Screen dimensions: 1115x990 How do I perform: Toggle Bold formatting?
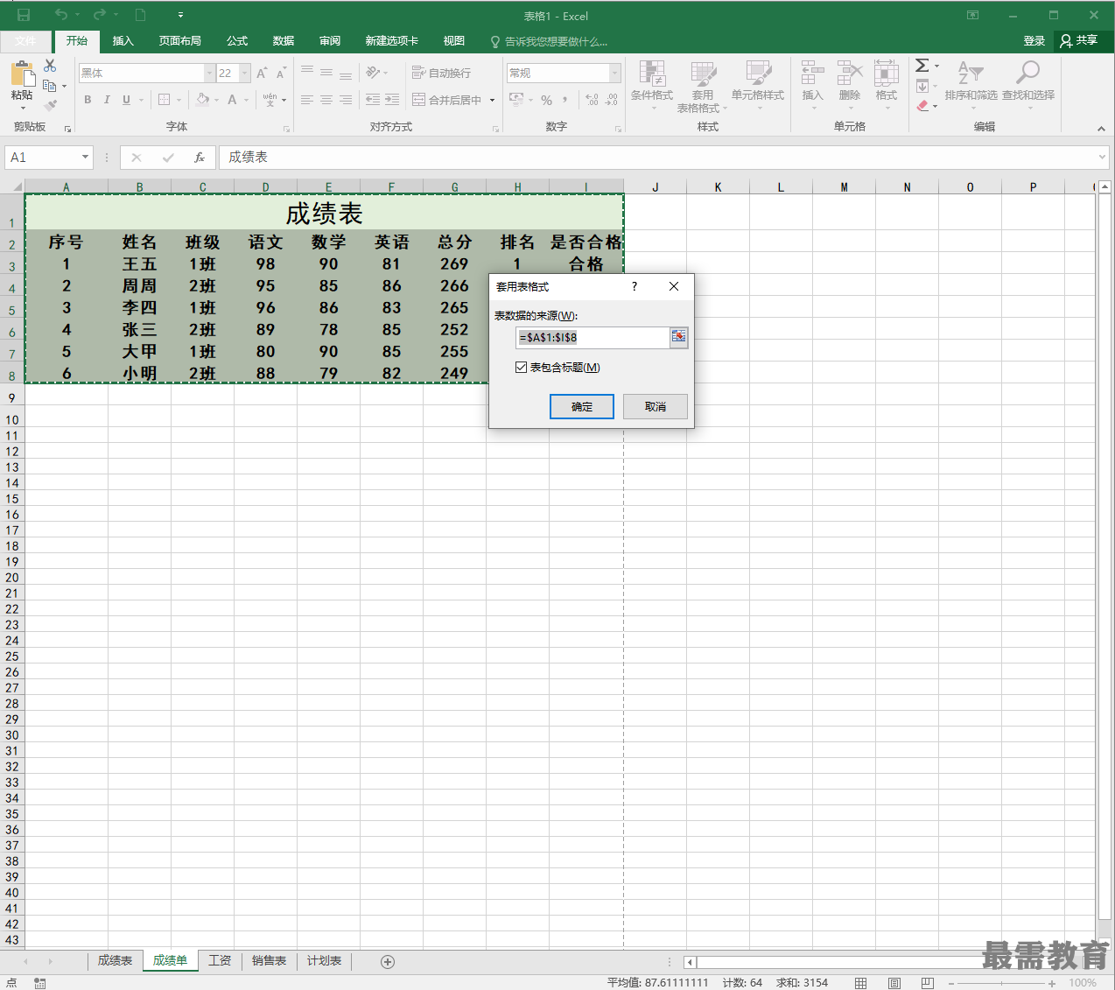[x=88, y=100]
